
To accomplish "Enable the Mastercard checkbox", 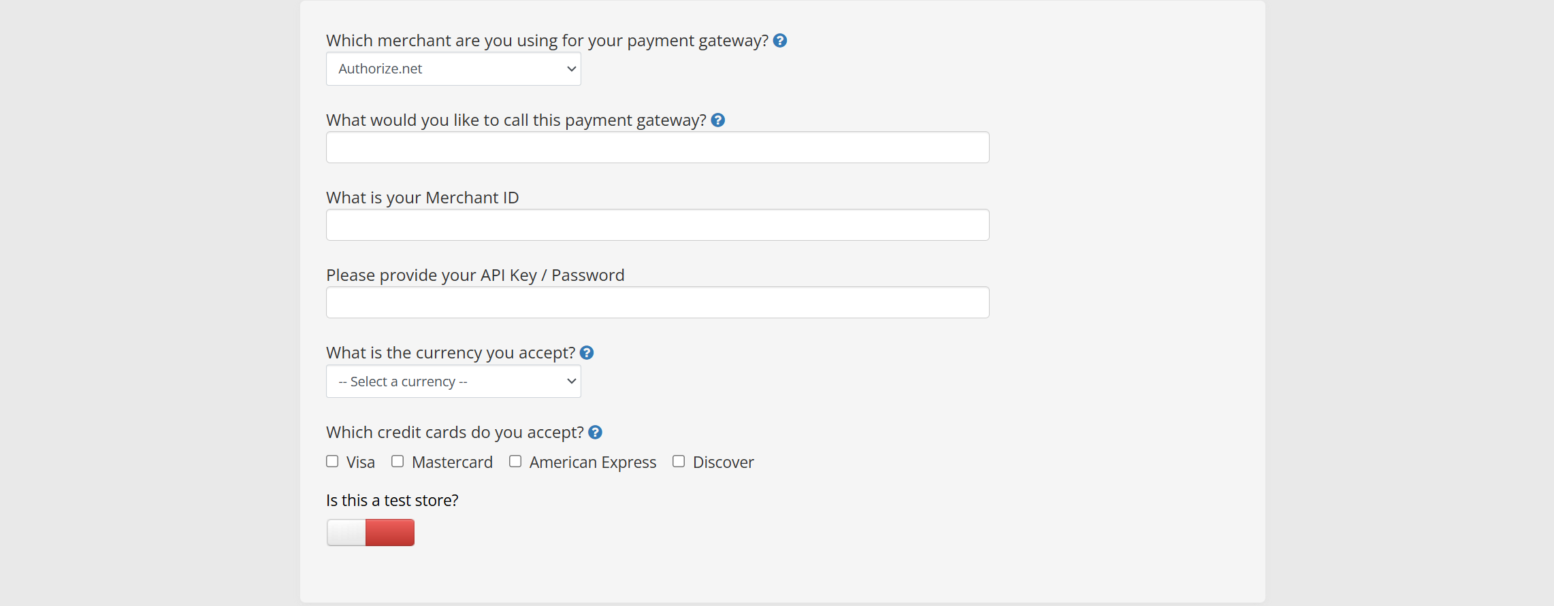I will (x=398, y=461).
